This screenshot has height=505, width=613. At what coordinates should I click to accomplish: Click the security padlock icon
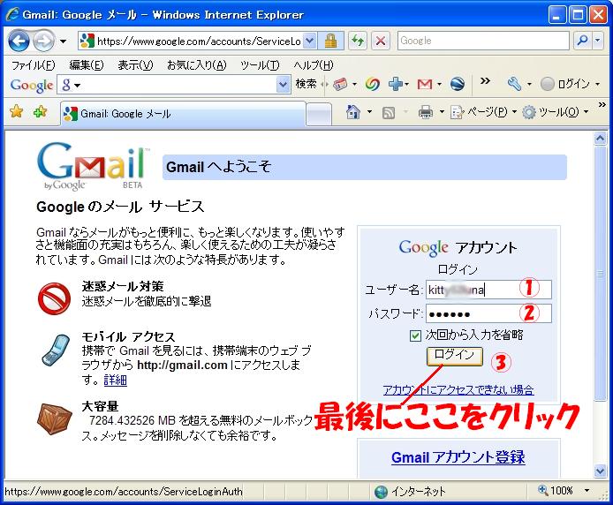(330, 41)
